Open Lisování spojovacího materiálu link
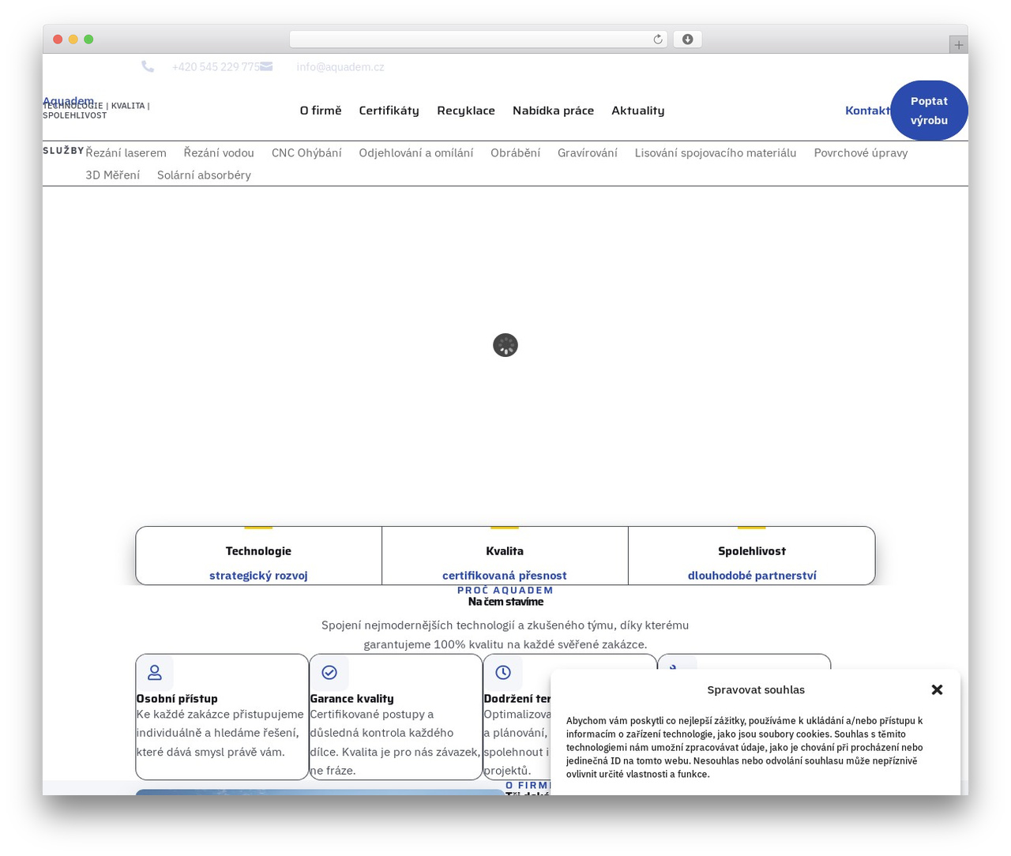This screenshot has height=856, width=1011. pyautogui.click(x=716, y=153)
